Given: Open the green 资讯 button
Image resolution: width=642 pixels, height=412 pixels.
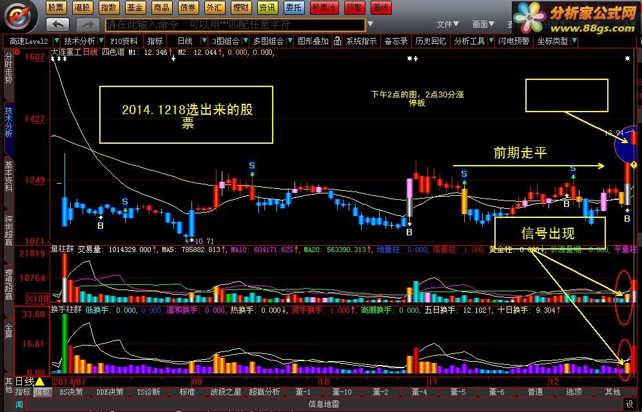Looking at the screenshot, I should 267,7.
